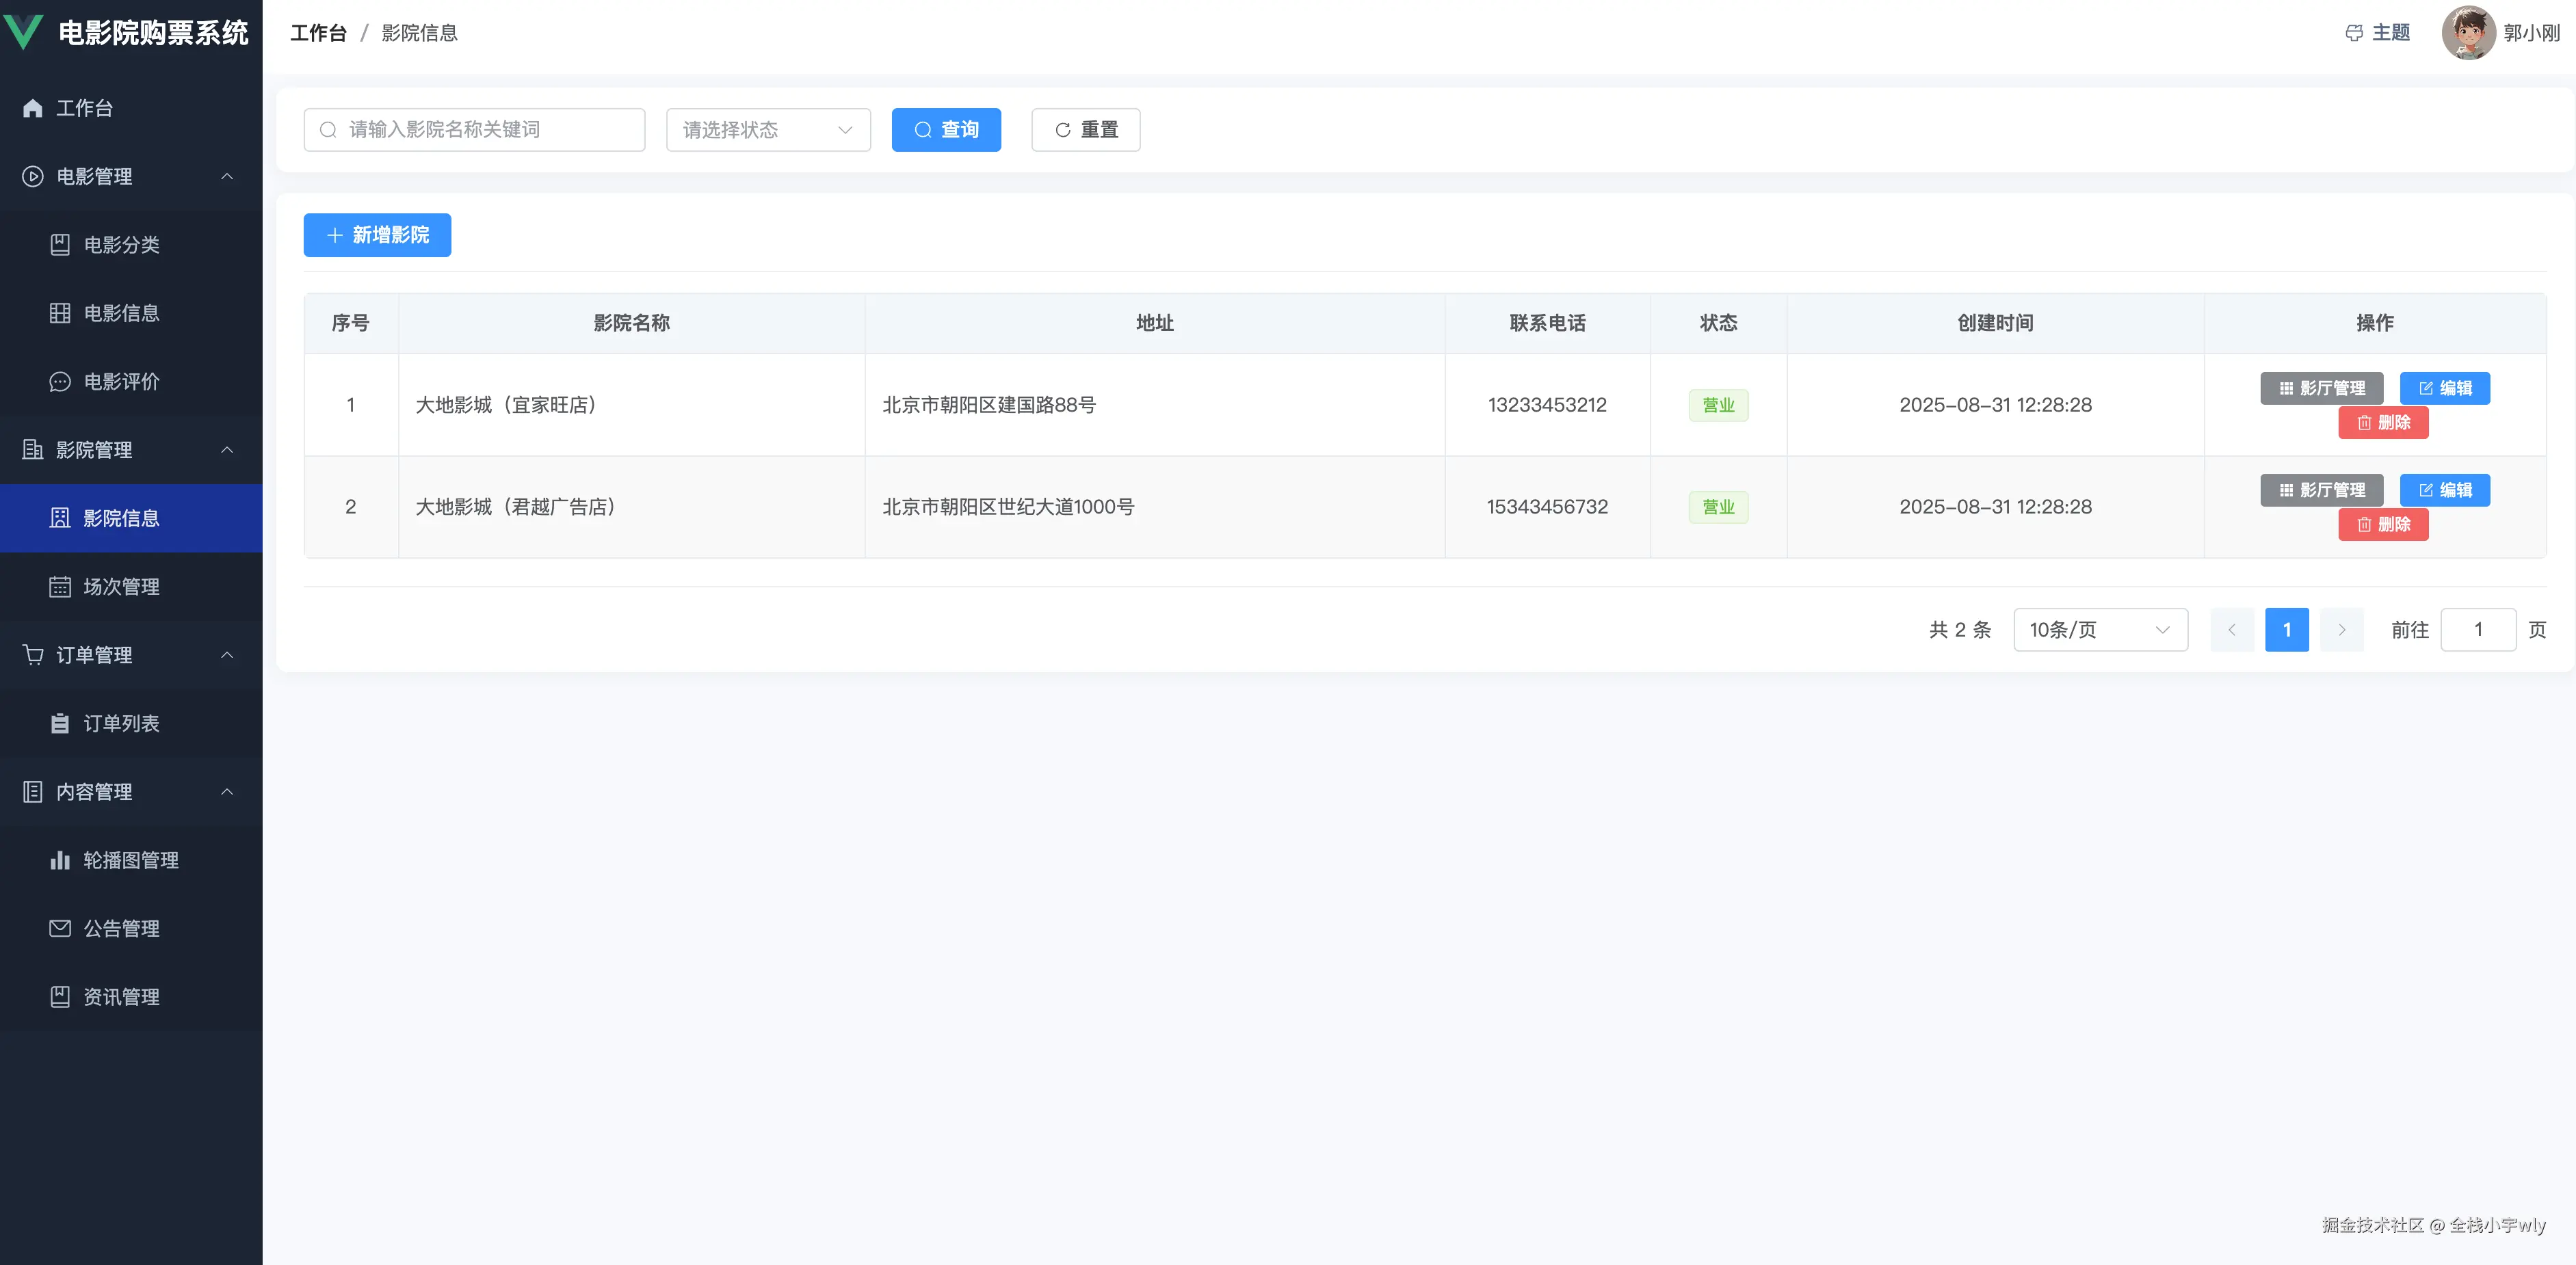Open the 请选择状态 status dropdown

[768, 129]
